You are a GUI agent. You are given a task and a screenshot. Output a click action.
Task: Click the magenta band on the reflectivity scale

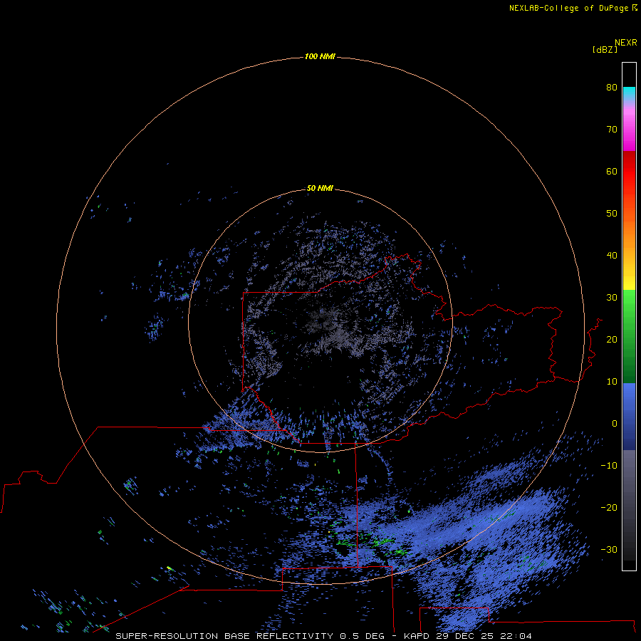[629, 135]
